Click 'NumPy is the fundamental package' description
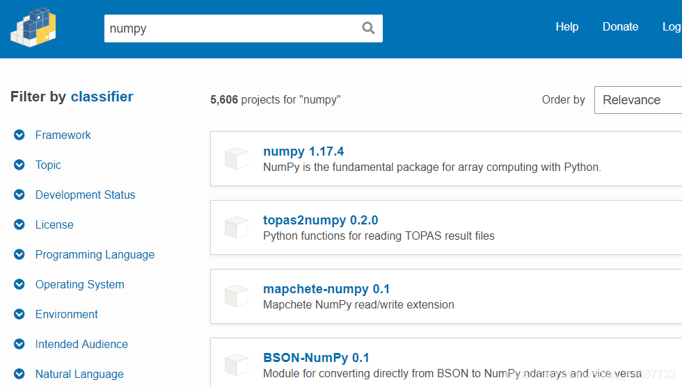This screenshot has height=387, width=682. (432, 167)
